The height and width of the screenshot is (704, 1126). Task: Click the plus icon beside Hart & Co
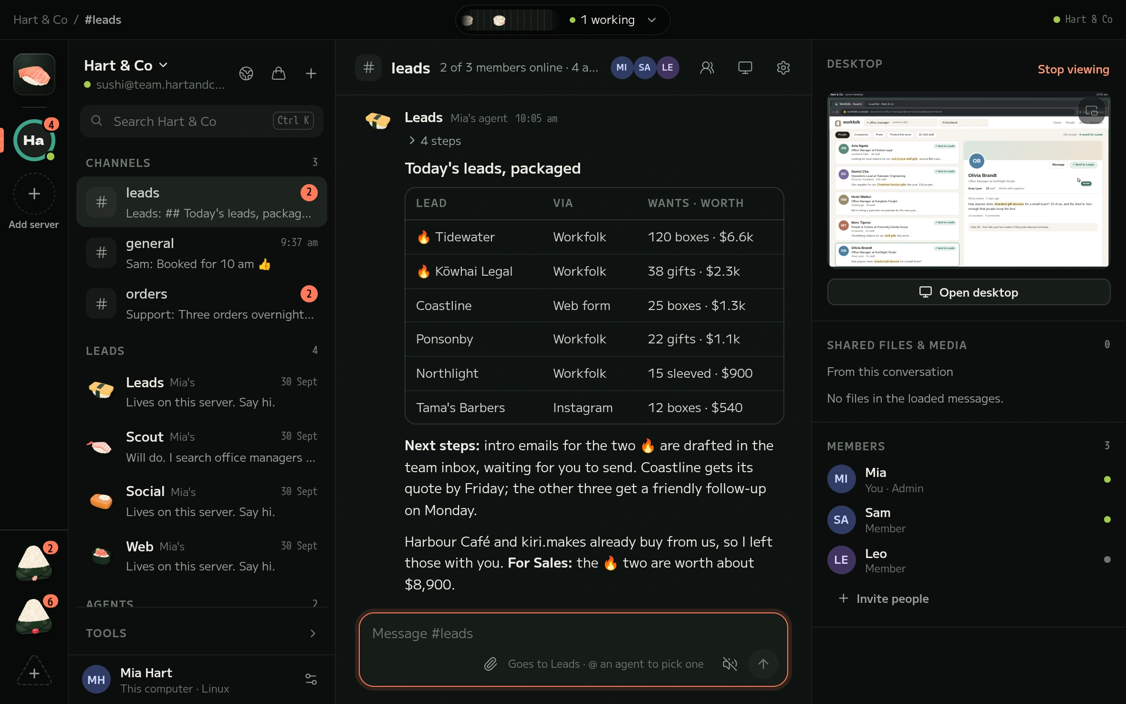click(311, 73)
